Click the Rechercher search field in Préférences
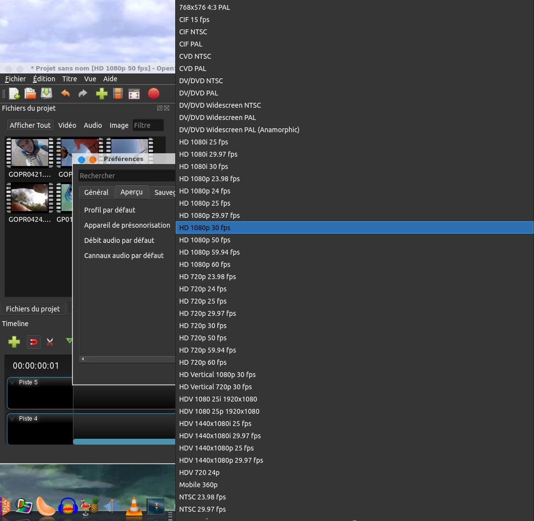The width and height of the screenshot is (534, 521). 126,176
